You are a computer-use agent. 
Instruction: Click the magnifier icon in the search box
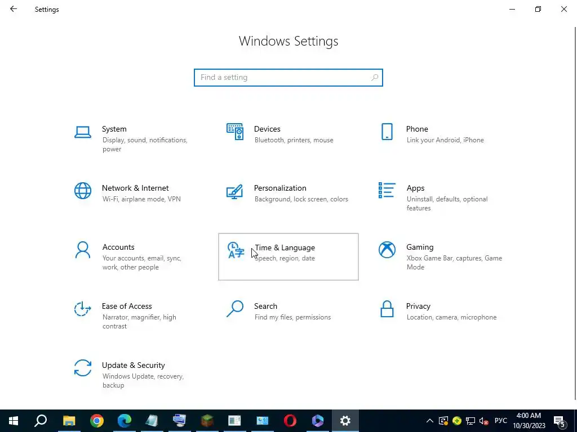coord(375,78)
